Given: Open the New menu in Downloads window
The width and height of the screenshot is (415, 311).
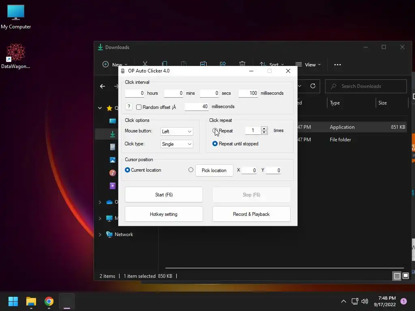Looking at the screenshot, I should click(x=115, y=64).
